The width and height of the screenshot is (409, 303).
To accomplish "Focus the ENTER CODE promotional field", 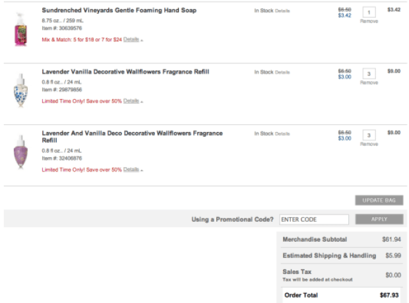I will (x=314, y=219).
